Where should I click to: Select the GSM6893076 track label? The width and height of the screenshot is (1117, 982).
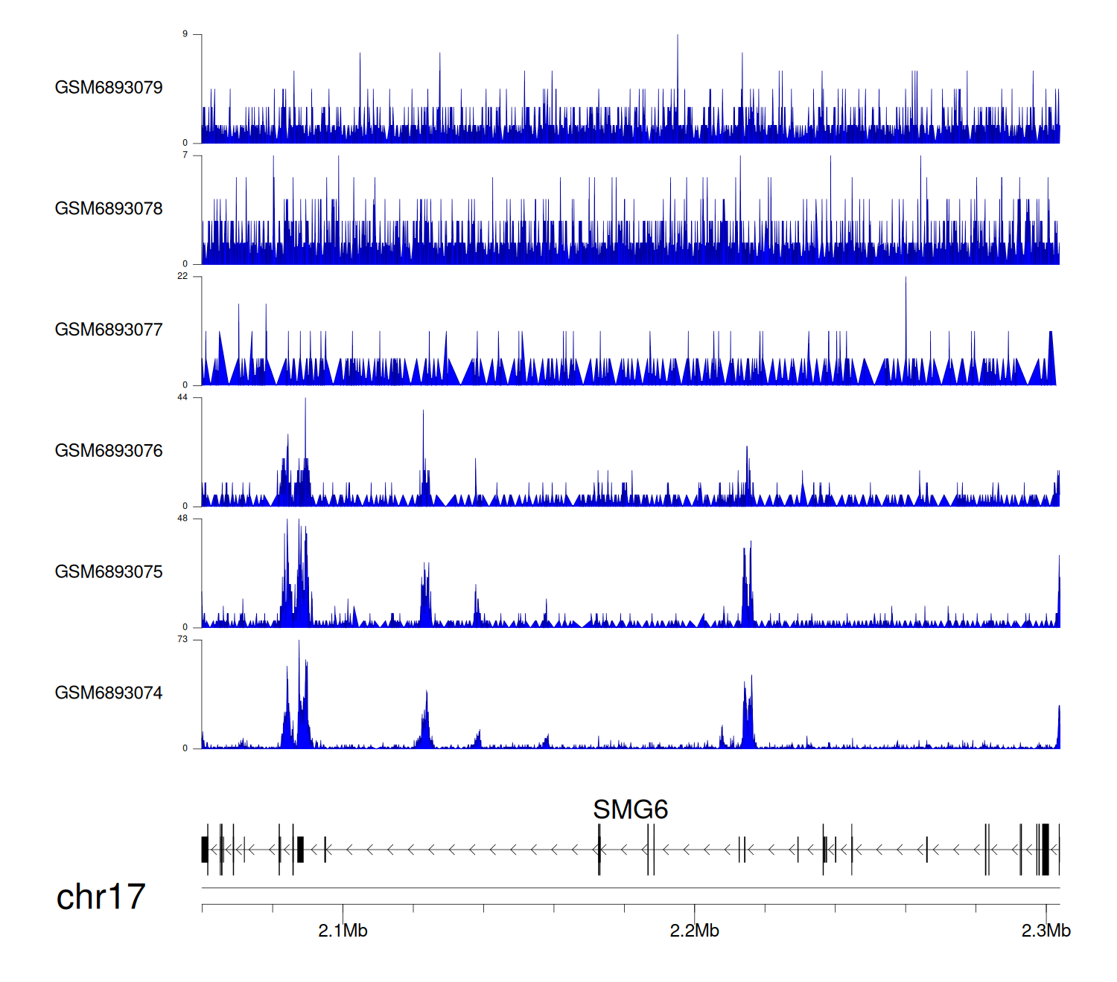tap(109, 451)
